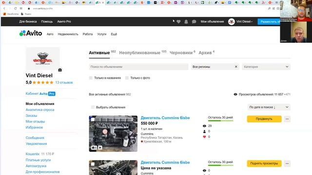Click camera icon to change profile photo
Screen dimensions: 312x175
click(x=60, y=70)
